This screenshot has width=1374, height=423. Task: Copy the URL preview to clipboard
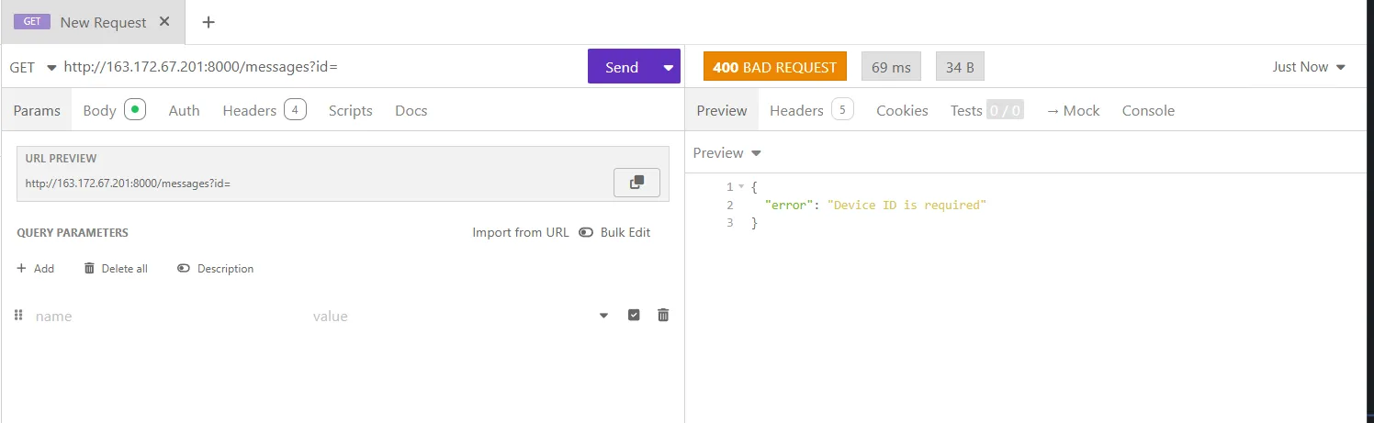(x=636, y=183)
